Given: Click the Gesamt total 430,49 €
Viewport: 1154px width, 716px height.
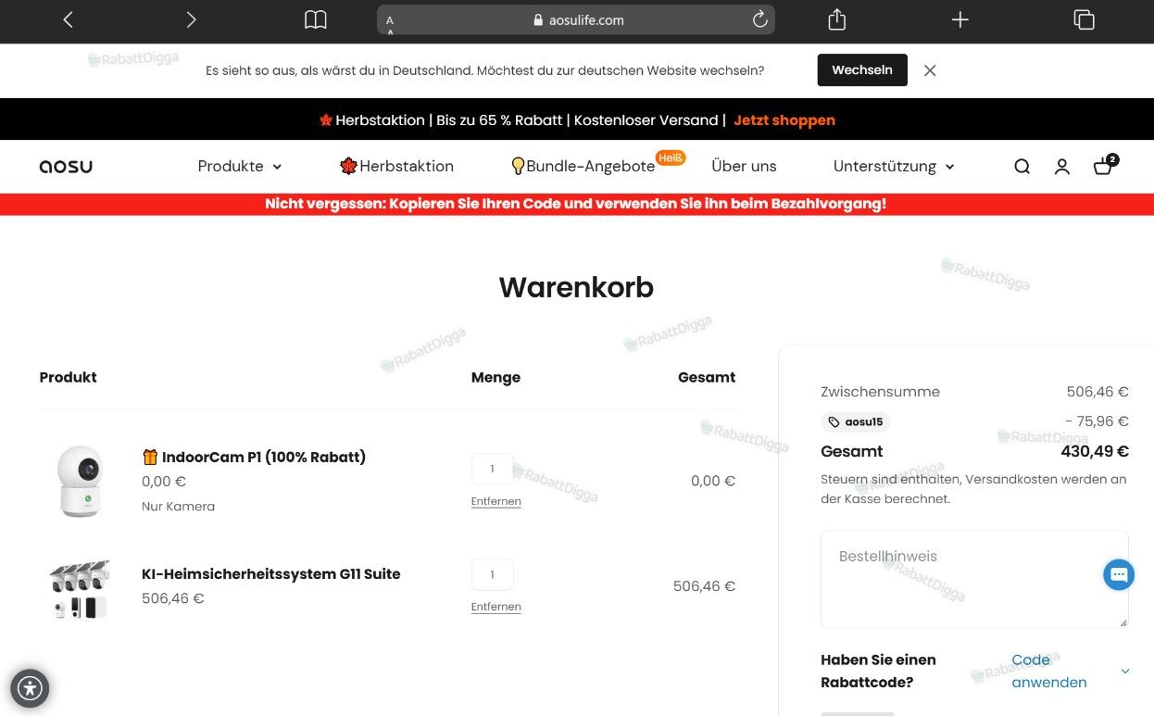Looking at the screenshot, I should click(1095, 452).
